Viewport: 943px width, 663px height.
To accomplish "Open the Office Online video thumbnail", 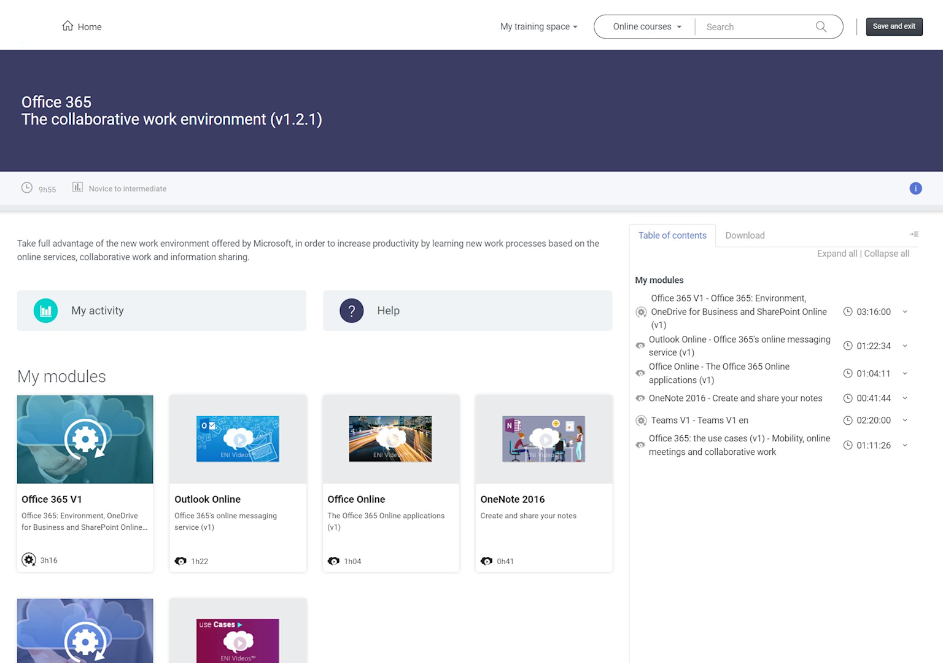I will pos(390,439).
